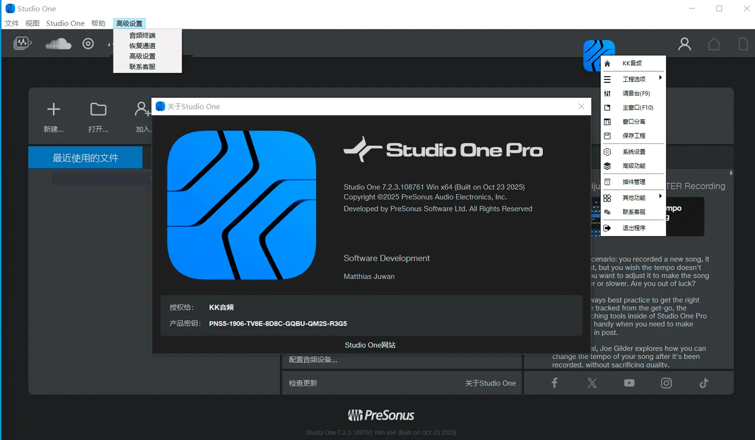Screen dimensions: 755x440
Task: Open the 帮助 menu
Action: coord(98,23)
